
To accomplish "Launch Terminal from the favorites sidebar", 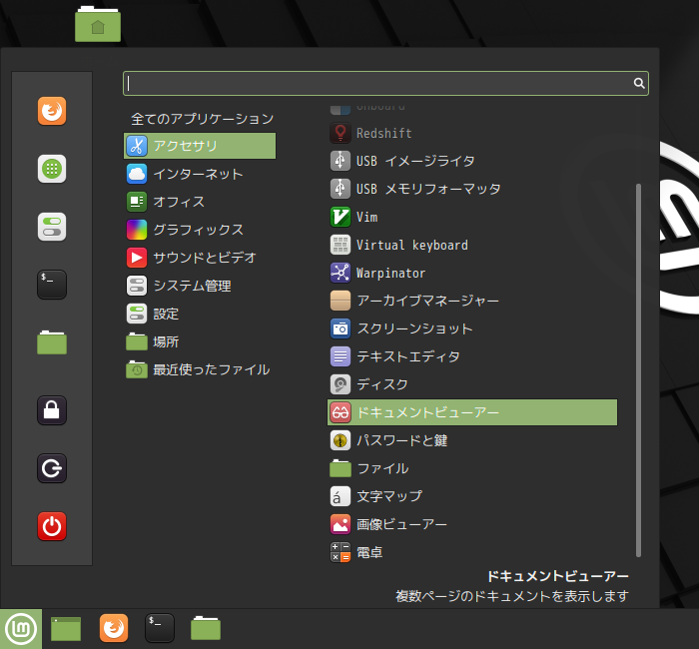I will click(52, 285).
